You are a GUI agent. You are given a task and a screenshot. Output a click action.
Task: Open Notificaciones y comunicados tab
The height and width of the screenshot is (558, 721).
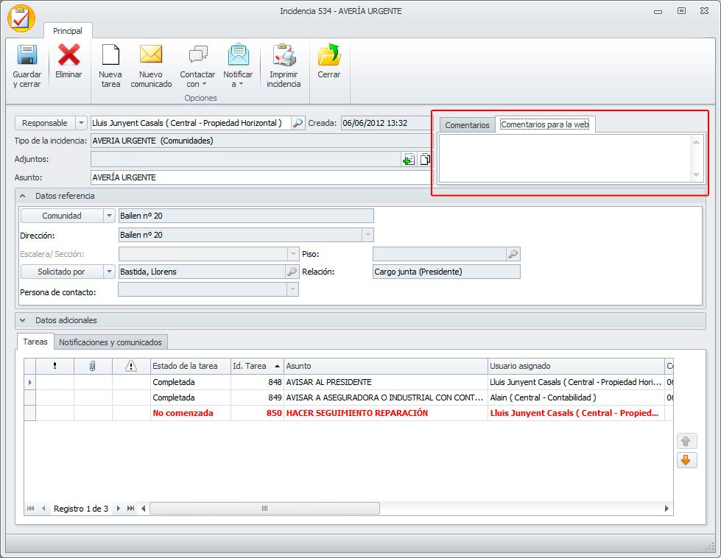[x=112, y=342]
